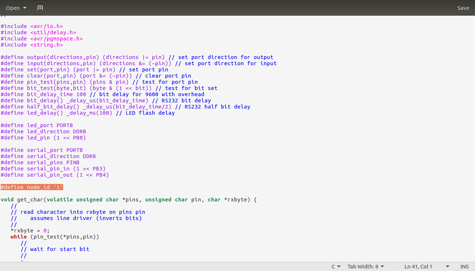Viewport: 475px width, 271px height.
Task: Click the #define serial_direction DDRB line
Action: pos(48,156)
